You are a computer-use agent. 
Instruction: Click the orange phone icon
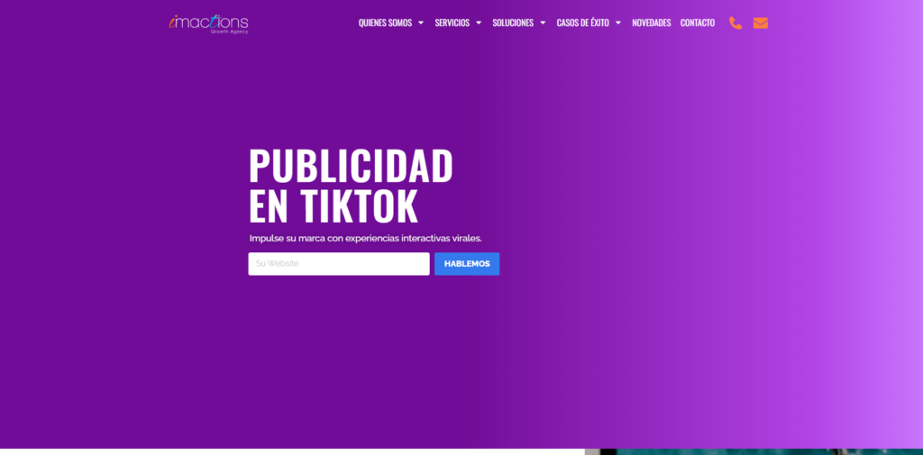pos(736,23)
